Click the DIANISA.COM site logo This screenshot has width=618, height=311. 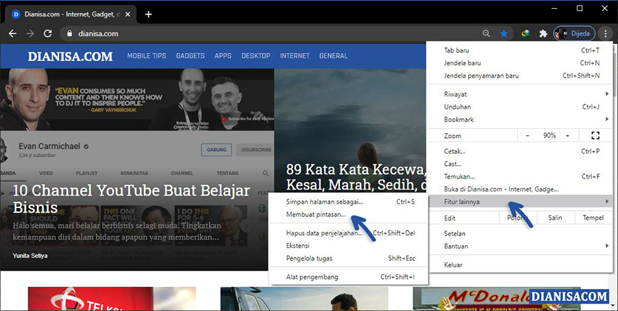[x=70, y=56]
